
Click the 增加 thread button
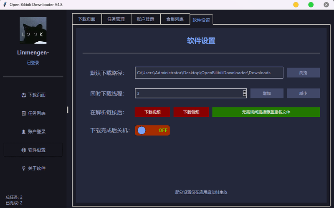tap(267, 93)
